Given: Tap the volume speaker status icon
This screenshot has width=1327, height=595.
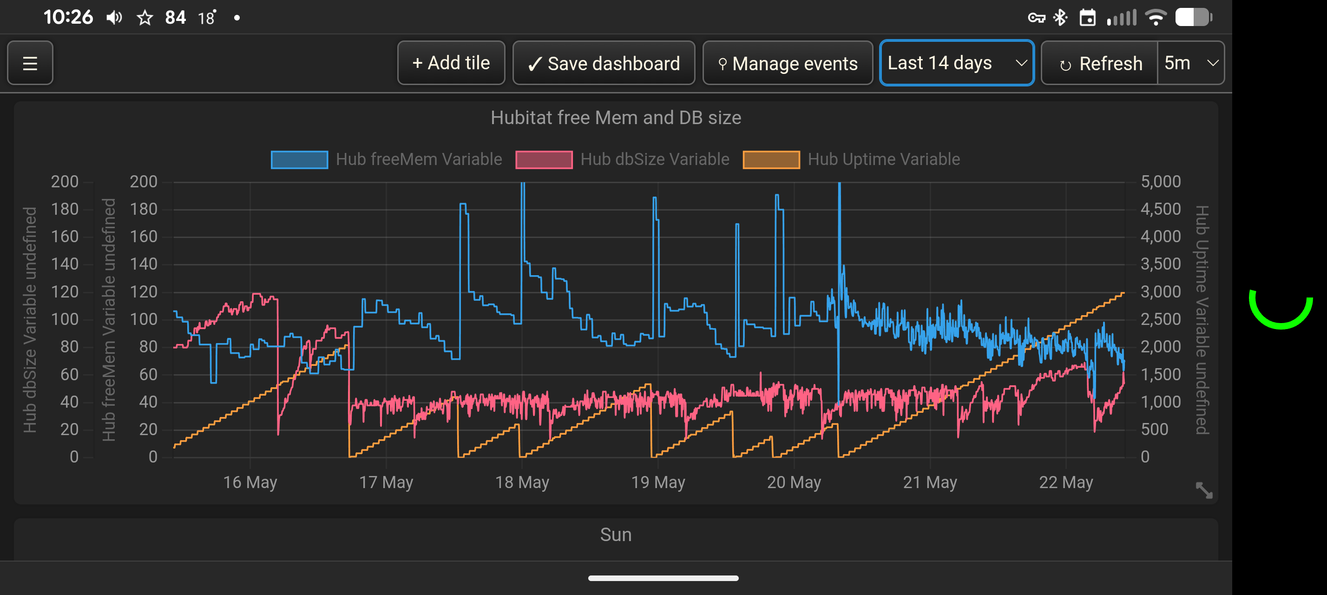Looking at the screenshot, I should coord(114,18).
